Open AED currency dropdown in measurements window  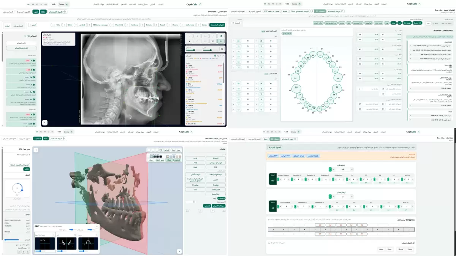[287, 4]
